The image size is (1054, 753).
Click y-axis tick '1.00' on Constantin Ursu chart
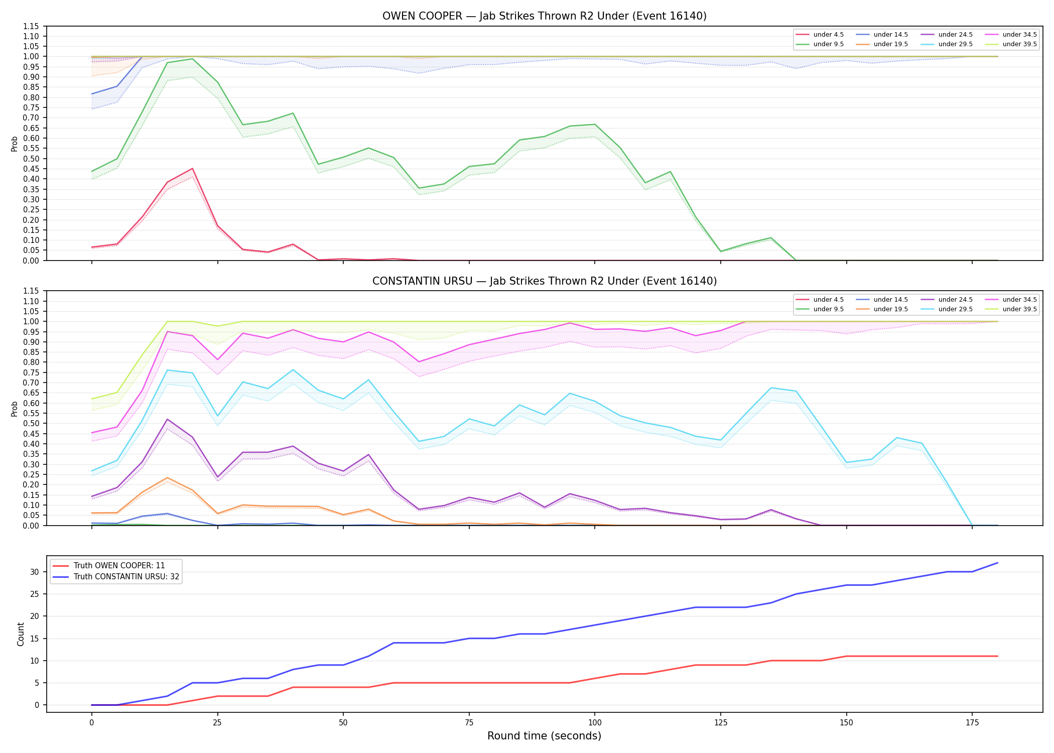coord(31,322)
